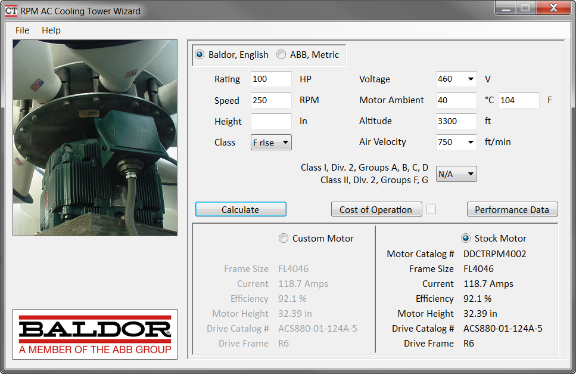Click the Baldor ABB Group logo
The image size is (576, 374).
(x=95, y=335)
